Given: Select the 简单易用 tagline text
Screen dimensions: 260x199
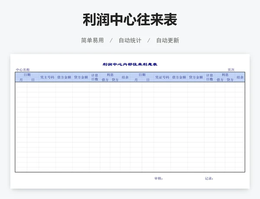Looking at the screenshot, I should (92, 40).
